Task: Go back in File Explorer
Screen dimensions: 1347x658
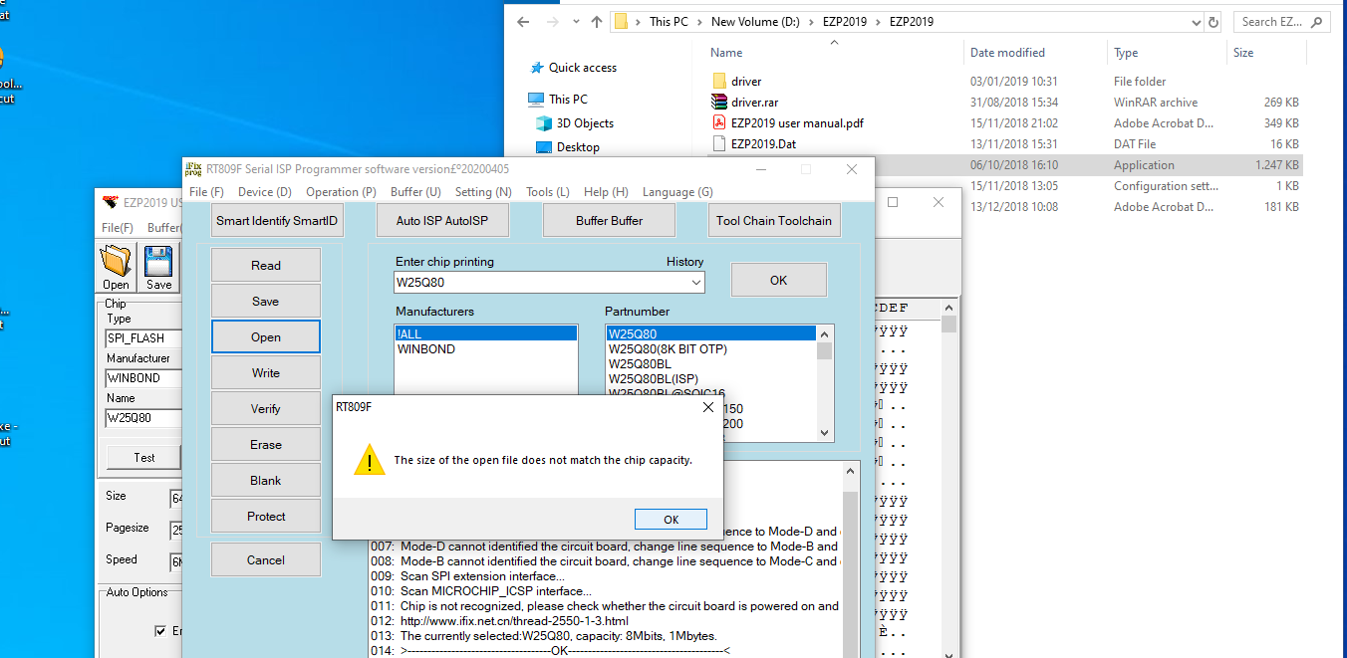Action: click(523, 21)
